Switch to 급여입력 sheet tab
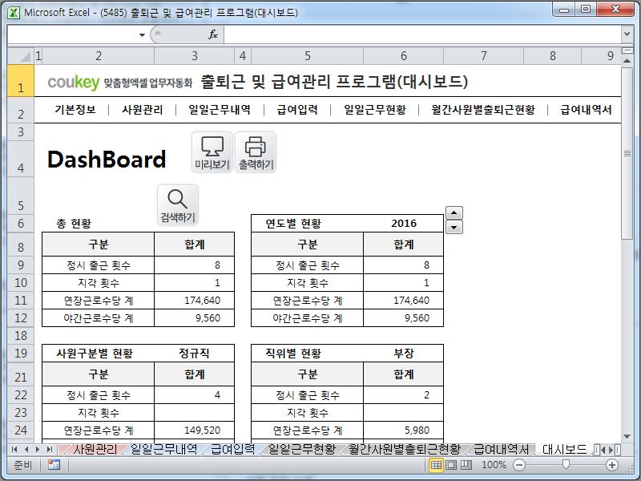 point(232,450)
